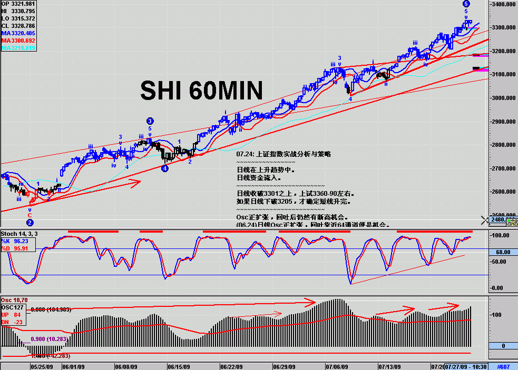
Task: Click the X crosshair icon beside 2480 label
Action: pyautogui.click(x=485, y=219)
